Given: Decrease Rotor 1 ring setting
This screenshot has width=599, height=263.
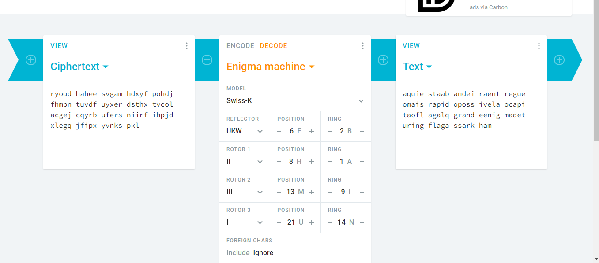Looking at the screenshot, I should tap(330, 162).
